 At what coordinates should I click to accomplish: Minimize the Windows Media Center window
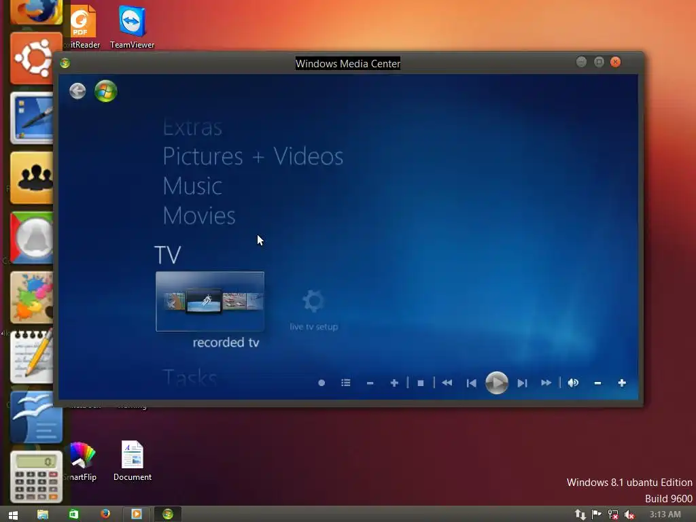[x=582, y=62]
